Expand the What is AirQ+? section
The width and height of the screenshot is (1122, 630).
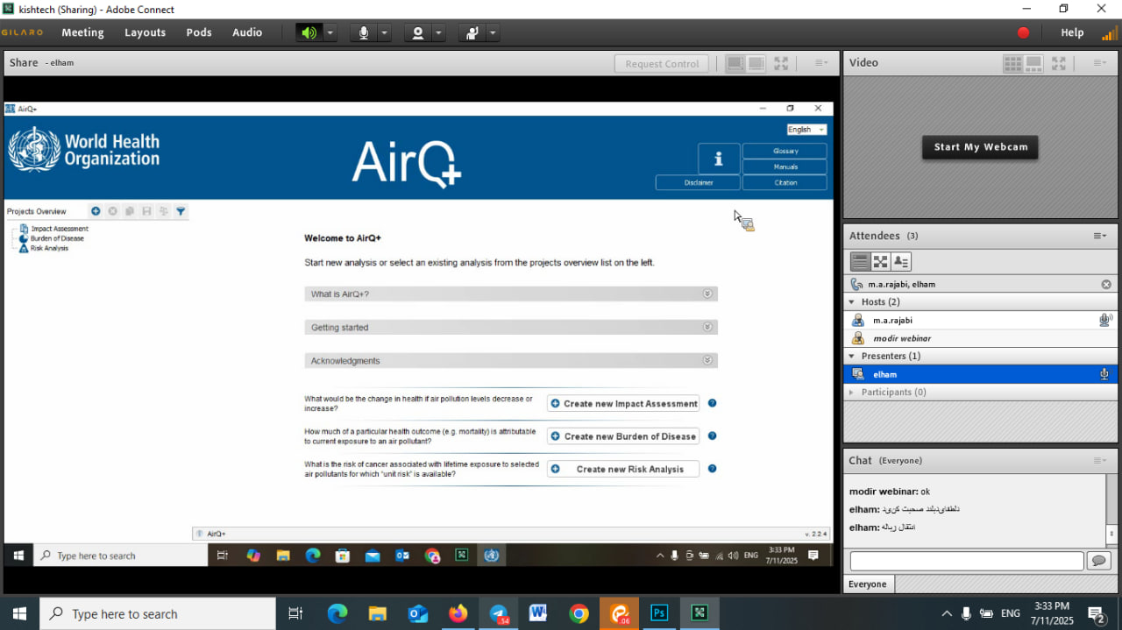pyautogui.click(x=511, y=294)
